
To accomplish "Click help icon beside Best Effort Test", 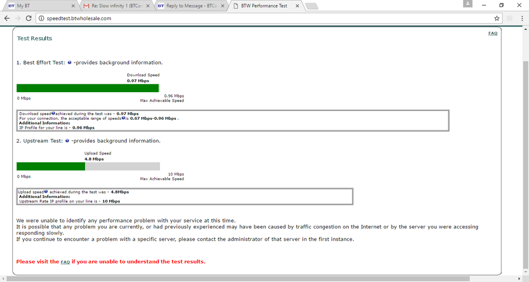I will (69, 63).
